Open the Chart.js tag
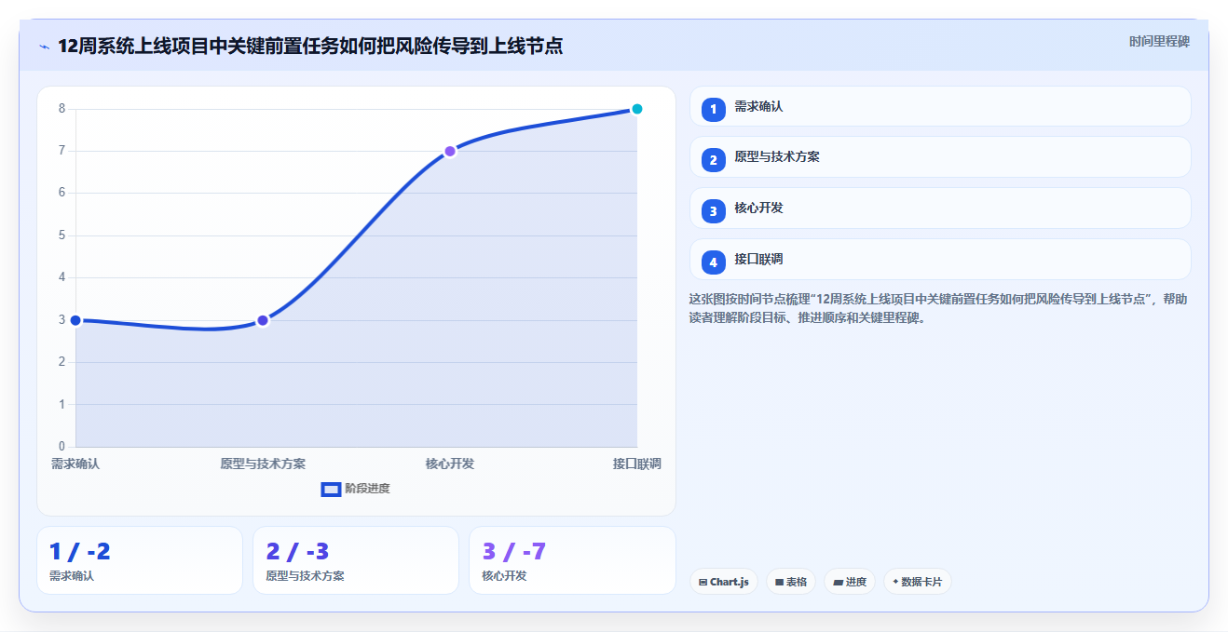This screenshot has height=632, width=1228. pos(724,582)
